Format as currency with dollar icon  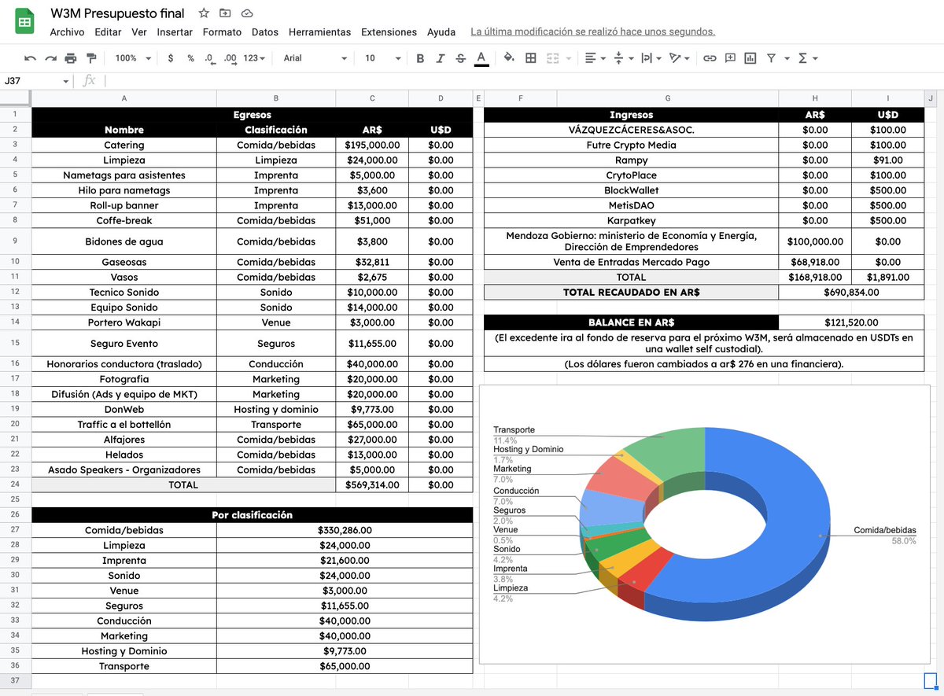171,58
